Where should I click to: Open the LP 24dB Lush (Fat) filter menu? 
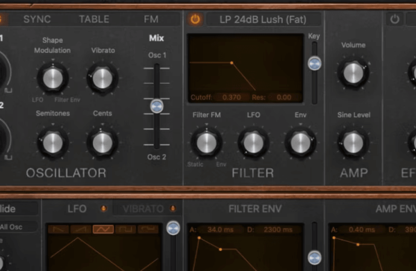pos(263,19)
